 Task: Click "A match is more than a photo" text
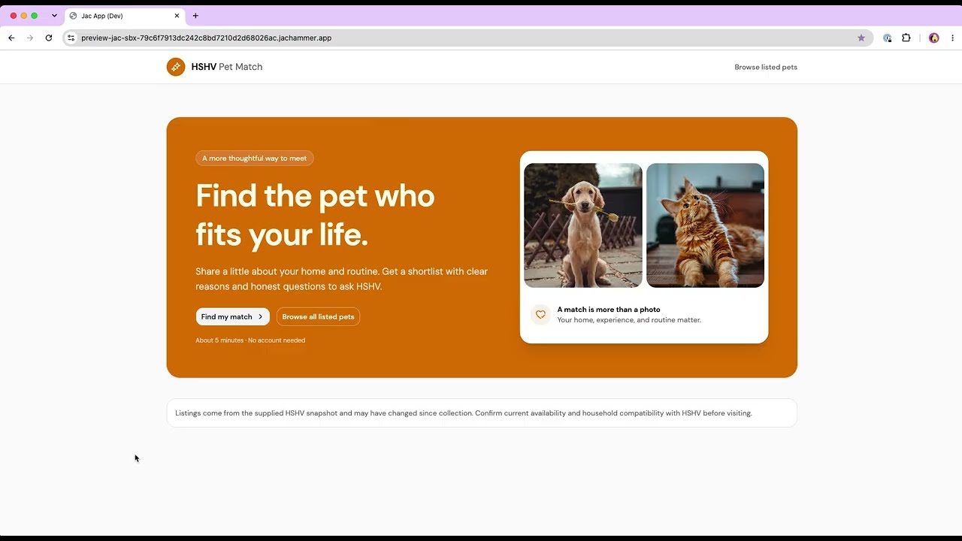point(609,310)
